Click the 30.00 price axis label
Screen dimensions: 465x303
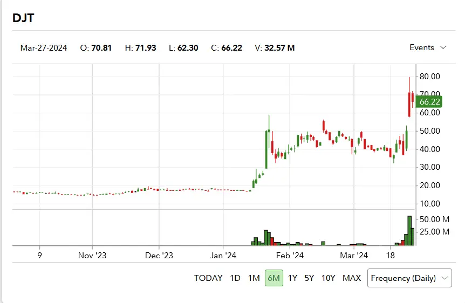point(430,167)
